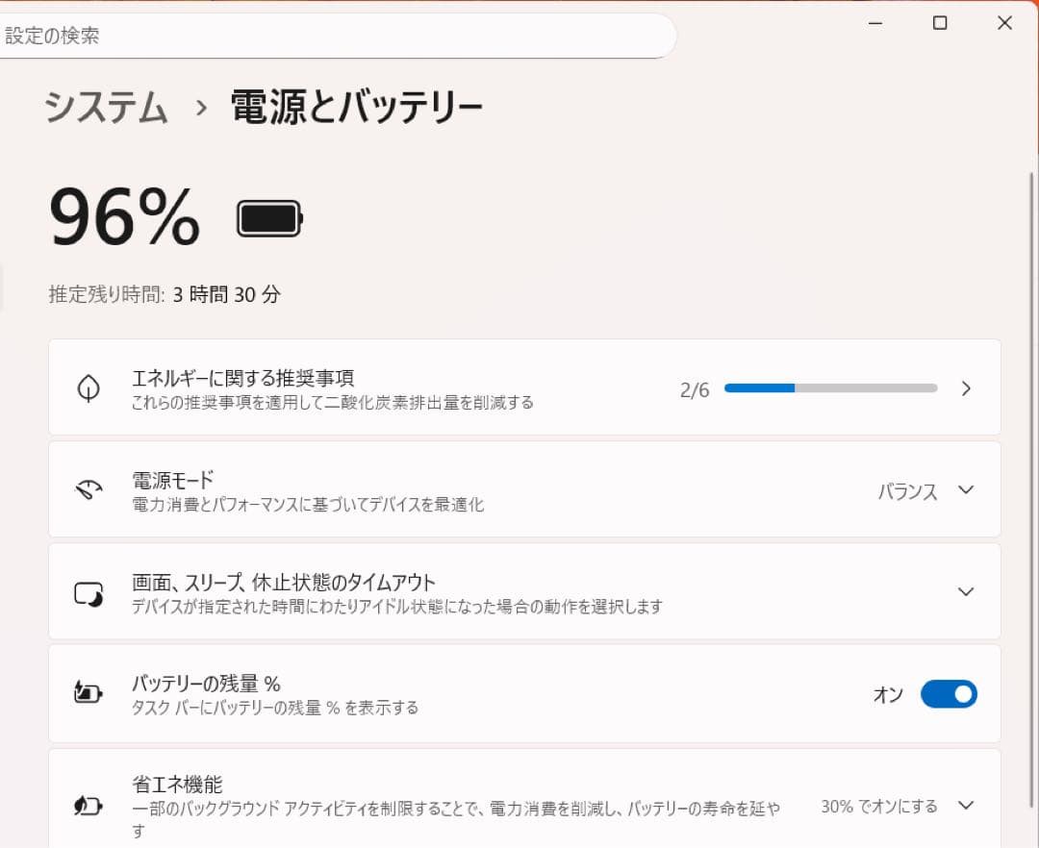Click the speedometer icon beside 電源モード
This screenshot has width=1039, height=848.
89,489
